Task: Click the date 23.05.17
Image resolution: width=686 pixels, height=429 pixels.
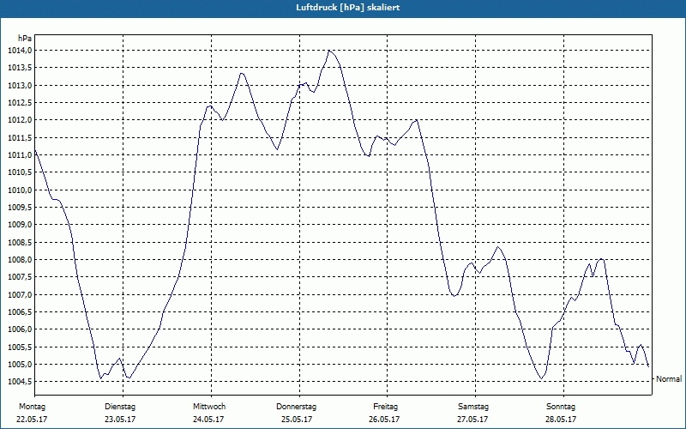Action: pyautogui.click(x=120, y=420)
